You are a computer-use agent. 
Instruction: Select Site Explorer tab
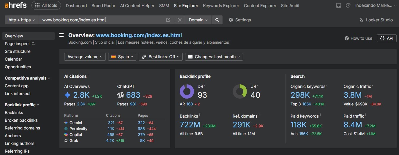click(186, 6)
